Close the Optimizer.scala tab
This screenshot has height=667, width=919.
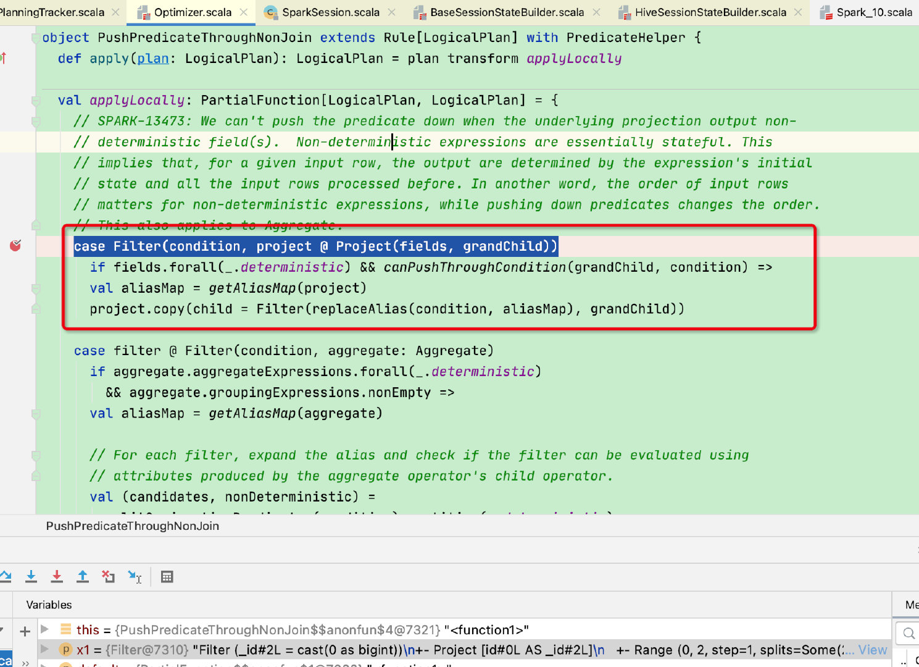pyautogui.click(x=244, y=12)
